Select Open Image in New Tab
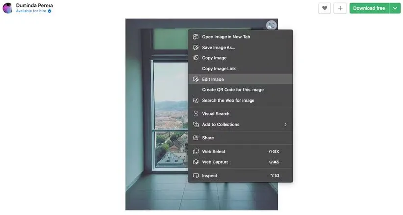 227,37
